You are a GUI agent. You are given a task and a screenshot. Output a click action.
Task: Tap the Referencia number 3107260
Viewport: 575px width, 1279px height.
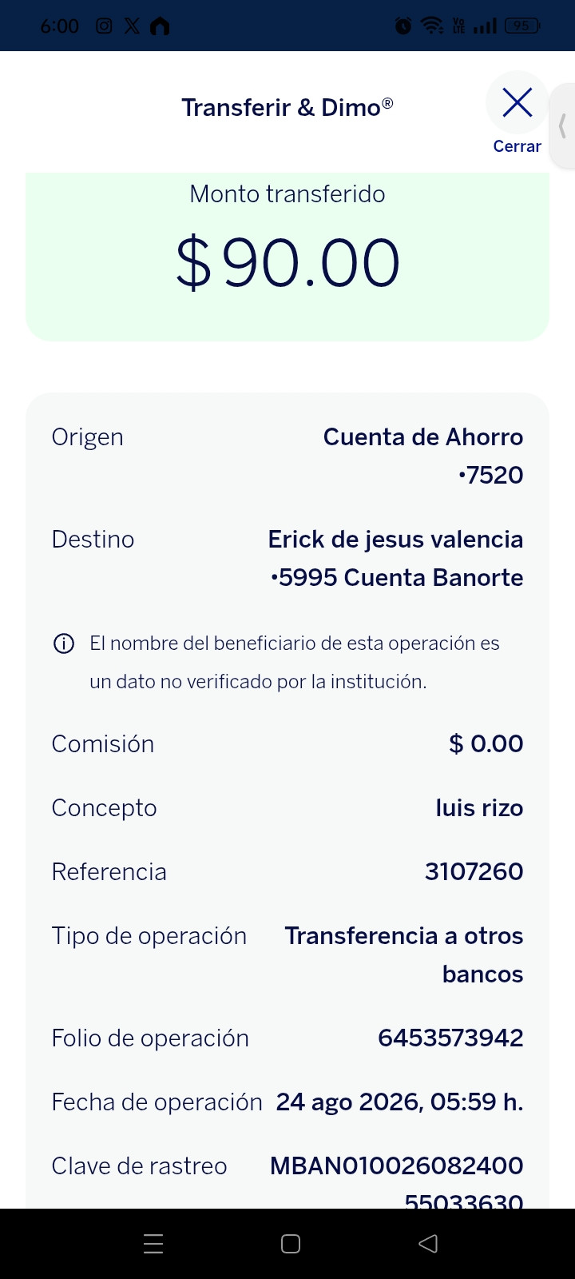pyautogui.click(x=474, y=871)
